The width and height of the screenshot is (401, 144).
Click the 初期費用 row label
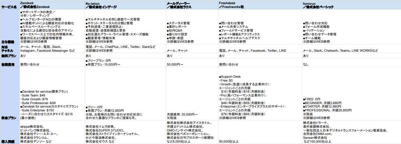[x=10, y=62]
